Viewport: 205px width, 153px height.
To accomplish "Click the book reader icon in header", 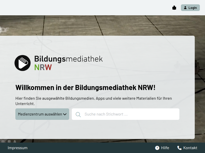I will [x=174, y=8].
